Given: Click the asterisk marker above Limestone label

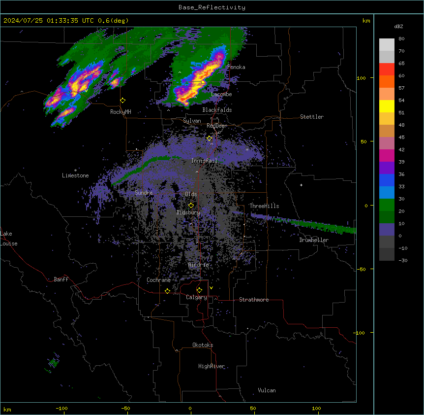Looking at the screenshot, I should [75, 171].
